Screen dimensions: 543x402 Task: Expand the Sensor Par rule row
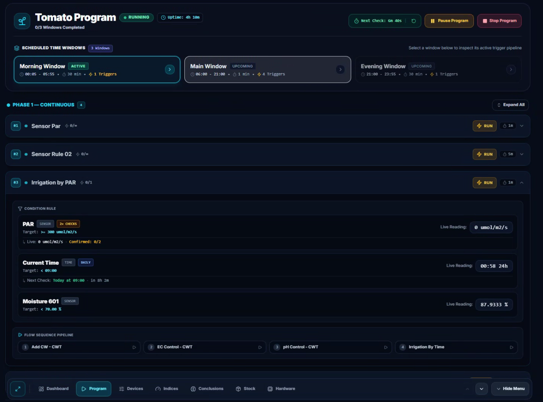(x=522, y=126)
